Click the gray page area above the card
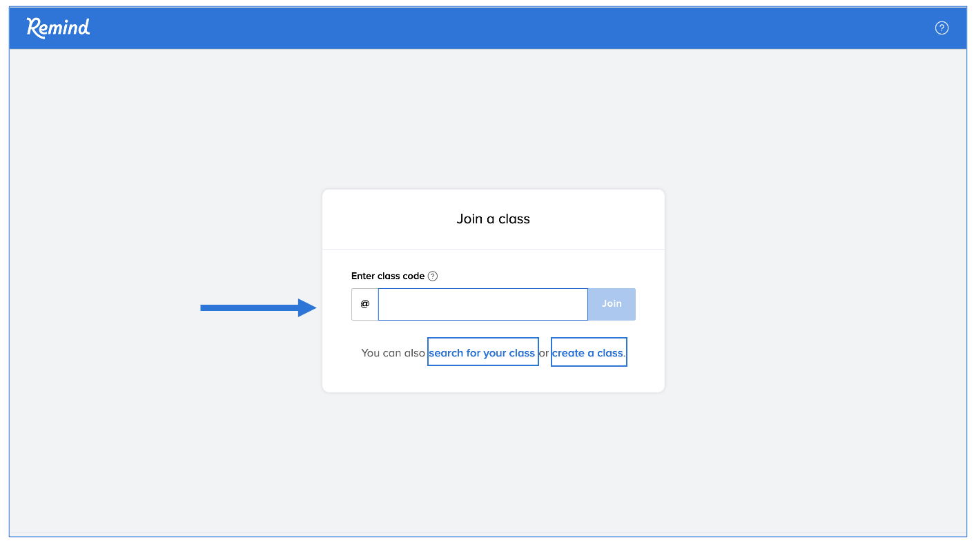This screenshot has height=546, width=976. coord(493,117)
